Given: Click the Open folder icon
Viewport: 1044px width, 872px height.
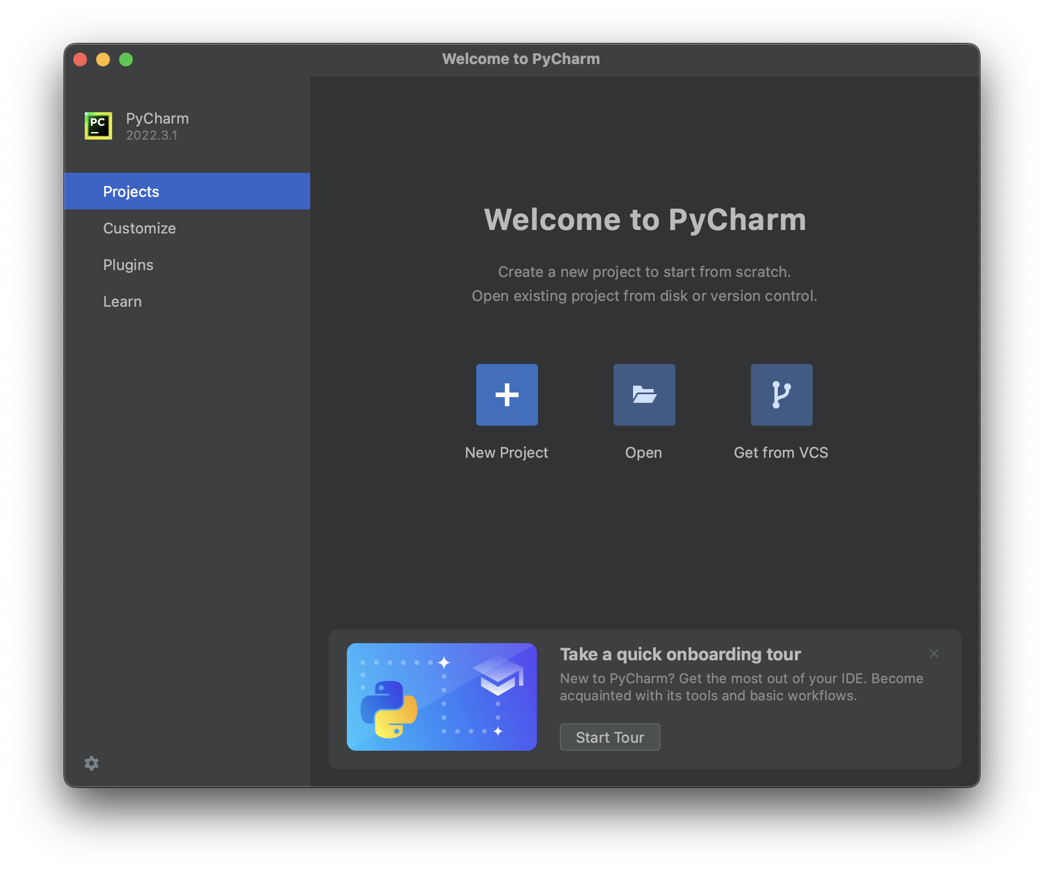Looking at the screenshot, I should pos(644,395).
